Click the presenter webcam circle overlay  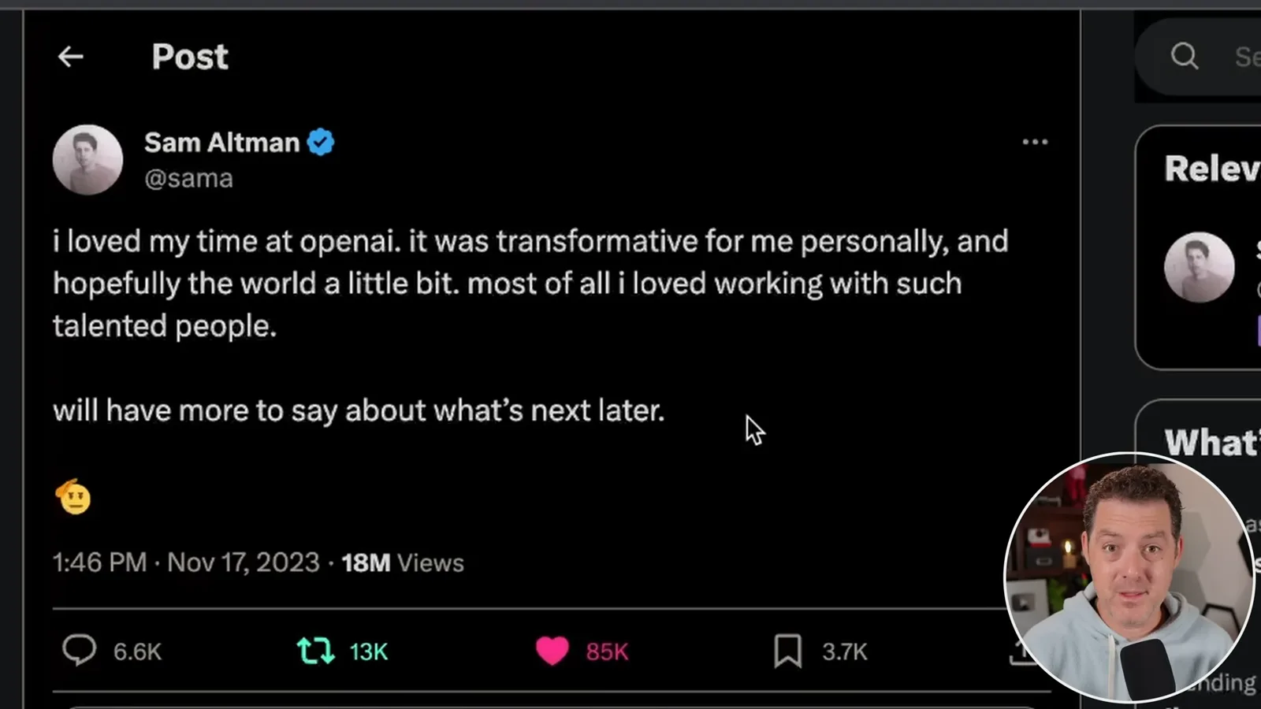1129,577
